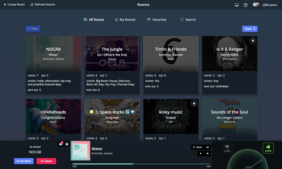Viewport: 282px width, 169px height.
Task: Click the 'Water' song title in player
Action: [x=97, y=149]
